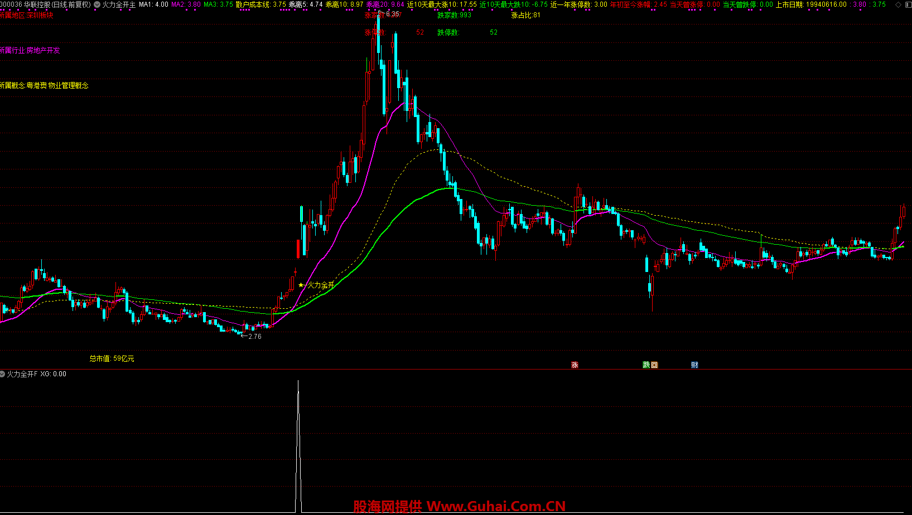The image size is (912, 515).
Task: Click the red 涨 event marker
Action: coord(575,365)
